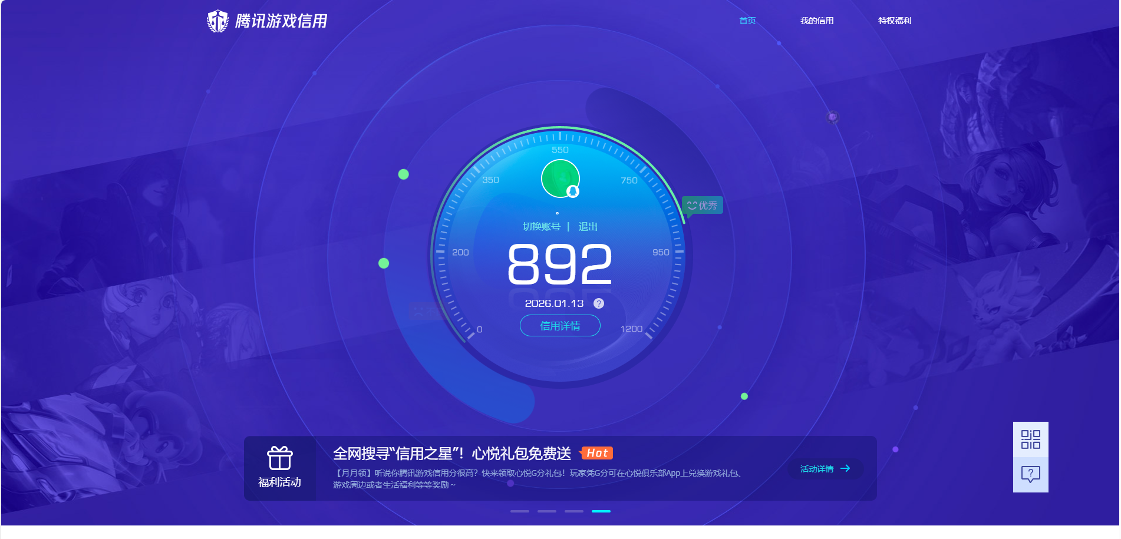Click the Hot flame badge in the banner
Viewport: 1121px width, 539px height.
click(597, 453)
